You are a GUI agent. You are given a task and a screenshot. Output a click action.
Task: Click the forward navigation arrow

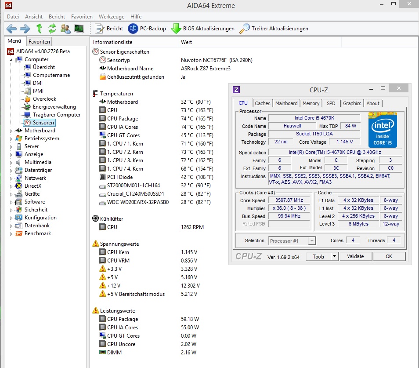[x=25, y=29]
